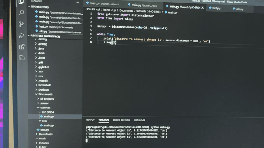Collapse the Documents folder

click(44, 94)
